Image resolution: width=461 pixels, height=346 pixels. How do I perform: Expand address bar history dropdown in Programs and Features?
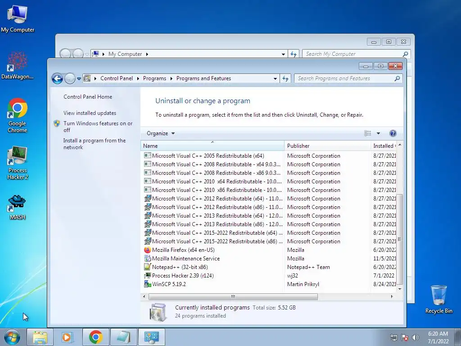pyautogui.click(x=275, y=78)
